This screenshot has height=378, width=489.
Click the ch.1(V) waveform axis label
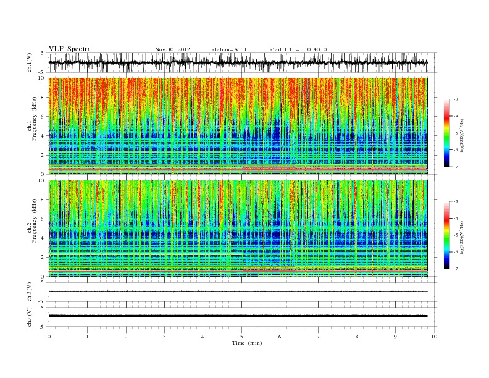tap(29, 62)
